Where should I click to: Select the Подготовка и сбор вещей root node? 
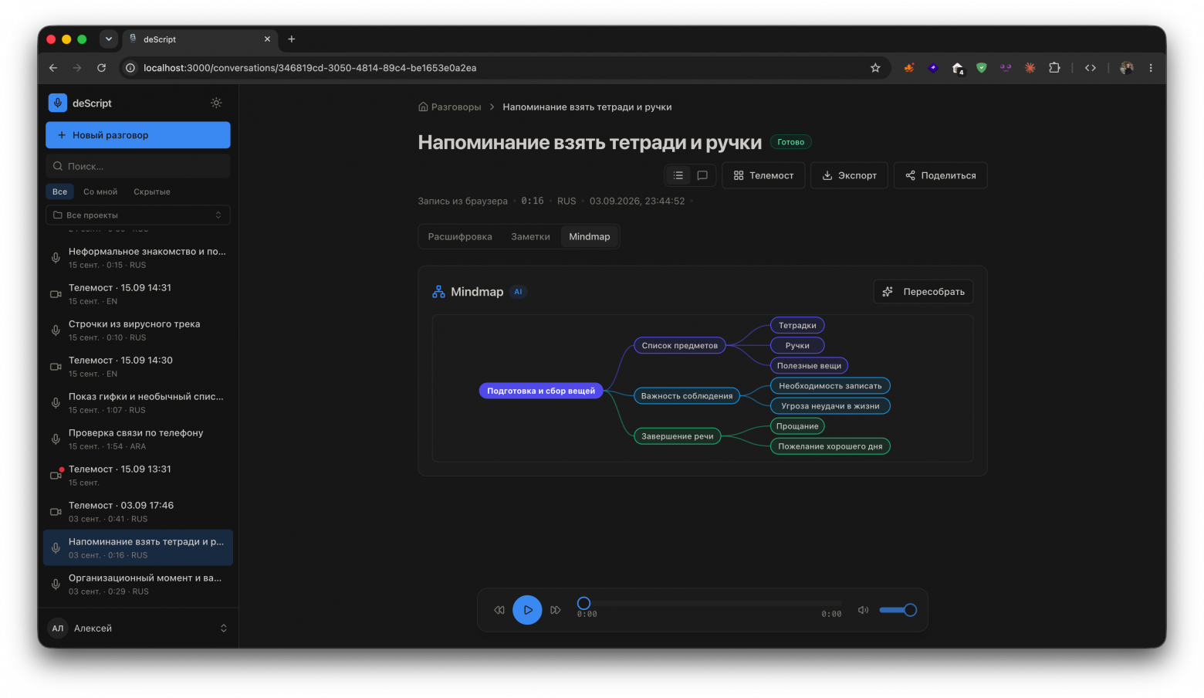(x=541, y=391)
